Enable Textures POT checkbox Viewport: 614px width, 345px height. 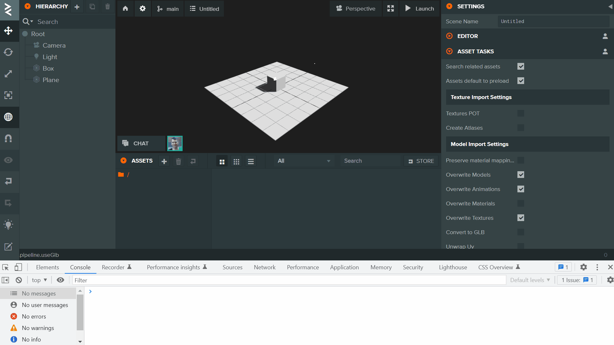(521, 113)
